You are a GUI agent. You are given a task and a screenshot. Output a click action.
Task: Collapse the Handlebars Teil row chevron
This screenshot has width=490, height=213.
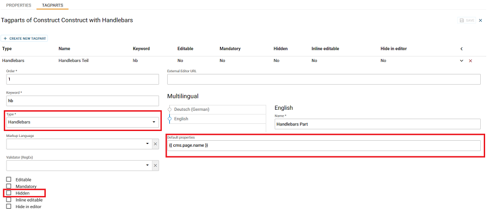462,61
